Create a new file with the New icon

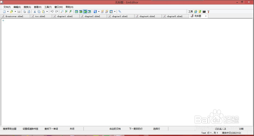tap(4, 12)
